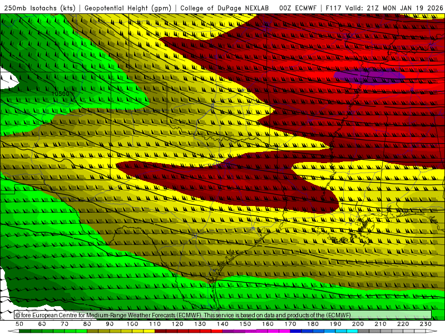
Task: Click the "250mb Isotachs (kts)" title text
Action: 39,8
